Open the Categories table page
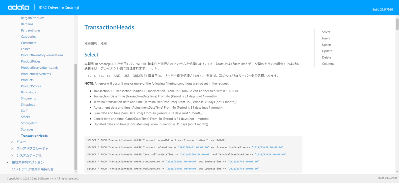Screen dimensions: 399x183 pos(28,37)
